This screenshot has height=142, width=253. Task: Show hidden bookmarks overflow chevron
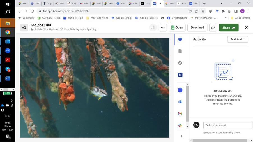tap(226, 18)
